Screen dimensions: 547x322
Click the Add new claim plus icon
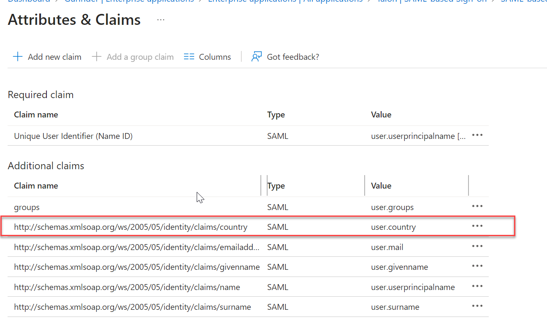pos(17,56)
